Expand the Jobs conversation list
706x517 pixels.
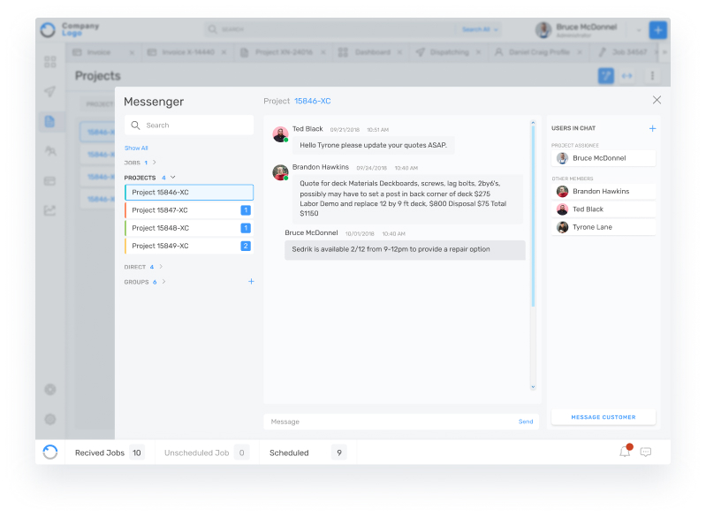click(155, 163)
